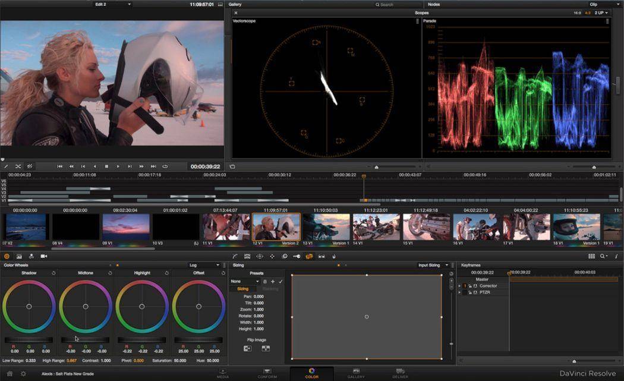624x381 pixels.
Task: Open the Curves palette icon
Action: [x=235, y=256]
